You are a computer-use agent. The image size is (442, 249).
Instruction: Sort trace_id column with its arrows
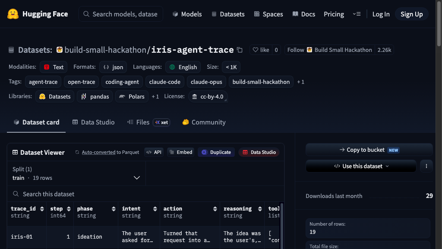(42, 209)
